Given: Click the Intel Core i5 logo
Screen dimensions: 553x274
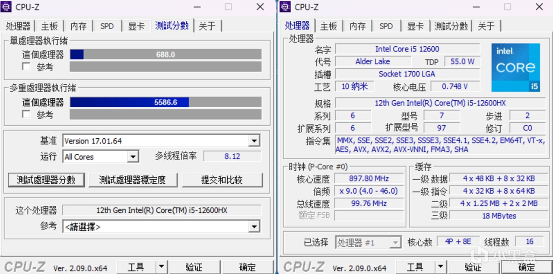Looking at the screenshot, I should tap(516, 67).
